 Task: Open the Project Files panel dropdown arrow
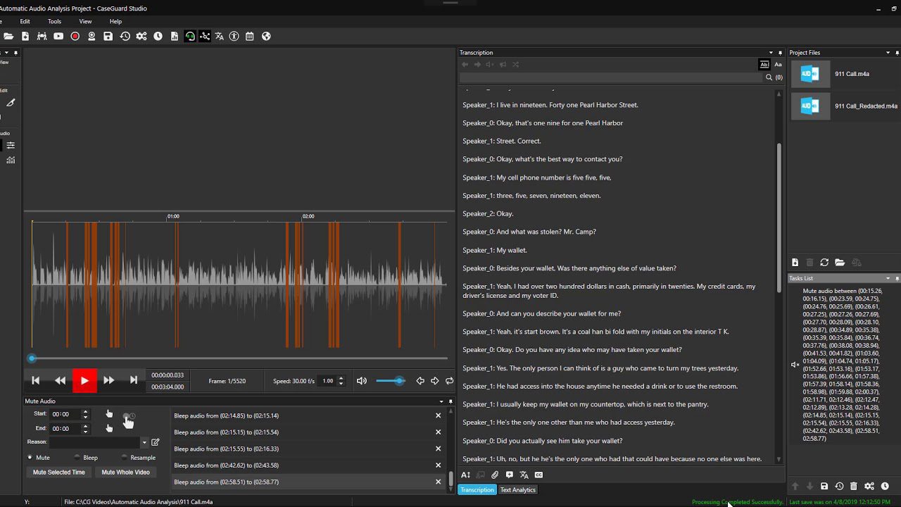(x=888, y=53)
